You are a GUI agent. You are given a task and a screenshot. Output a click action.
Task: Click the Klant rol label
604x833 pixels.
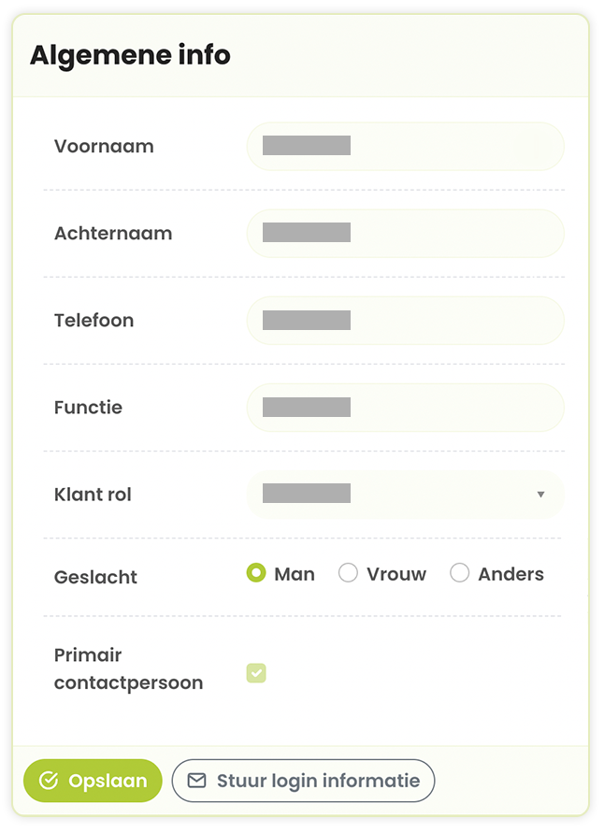(93, 495)
